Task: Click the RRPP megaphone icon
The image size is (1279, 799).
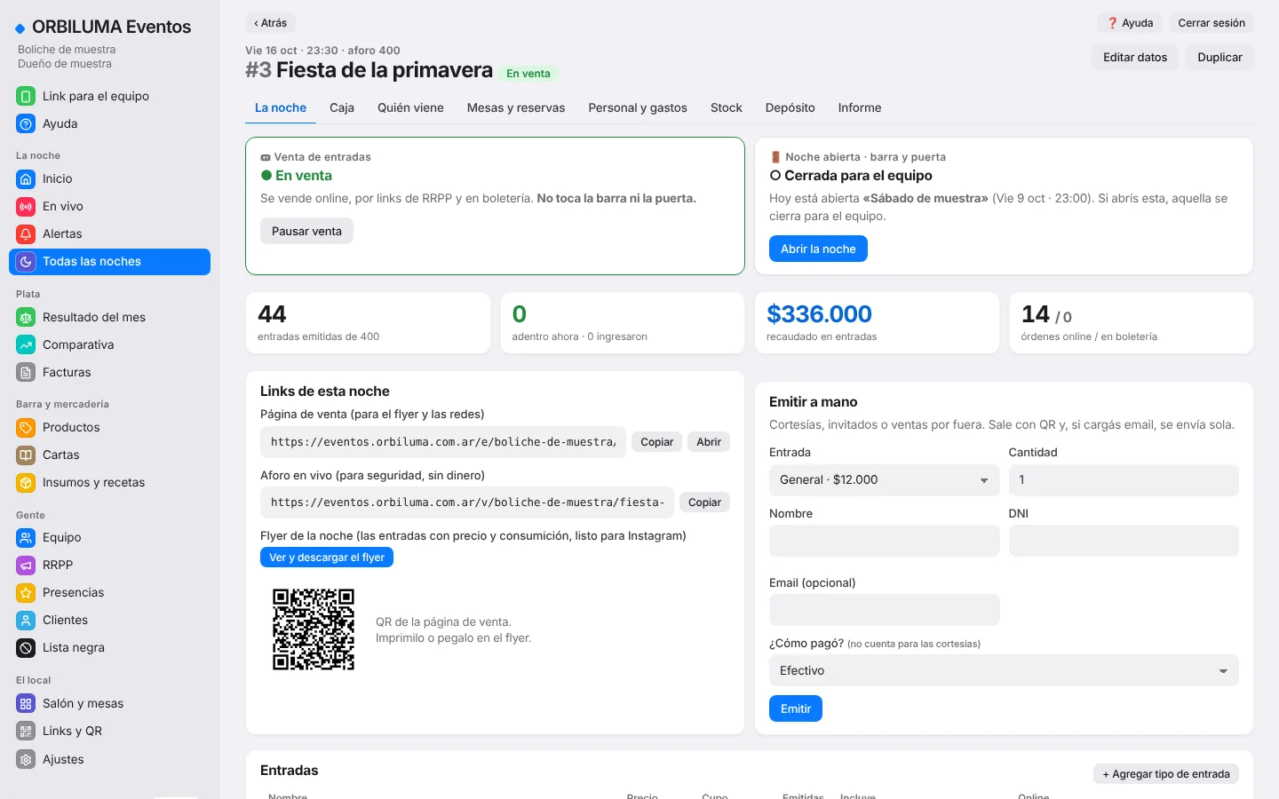Action: click(x=26, y=565)
